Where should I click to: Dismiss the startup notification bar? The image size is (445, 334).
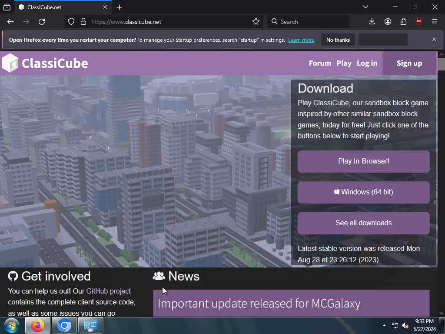pyautogui.click(x=434, y=39)
